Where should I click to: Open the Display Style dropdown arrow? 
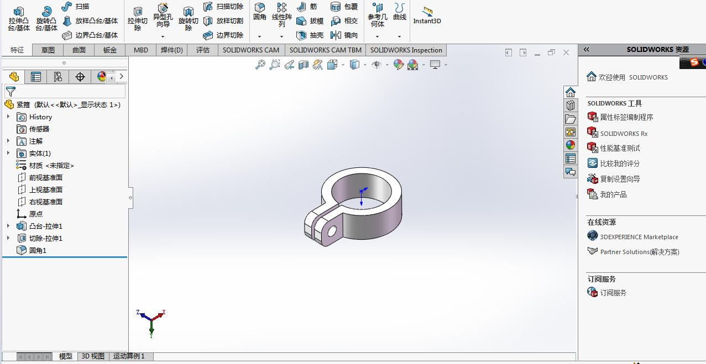point(365,65)
